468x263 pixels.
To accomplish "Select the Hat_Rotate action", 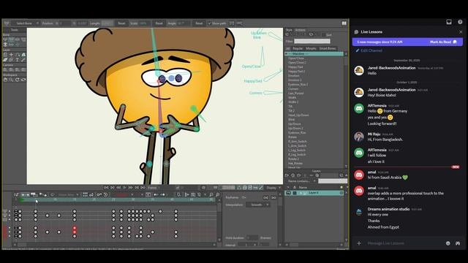I will point(295,163).
